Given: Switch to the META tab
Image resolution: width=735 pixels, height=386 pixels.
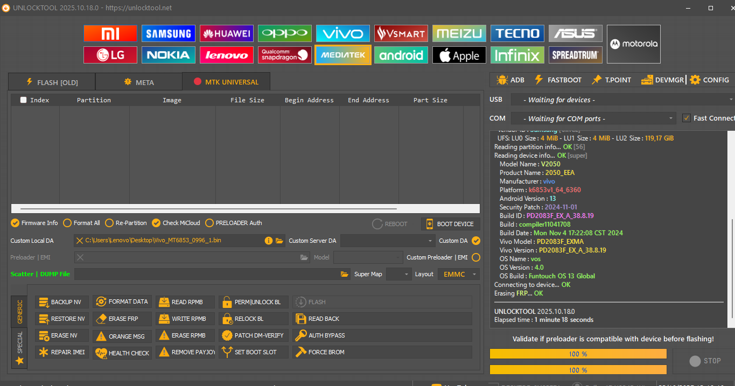Looking at the screenshot, I should 138,82.
